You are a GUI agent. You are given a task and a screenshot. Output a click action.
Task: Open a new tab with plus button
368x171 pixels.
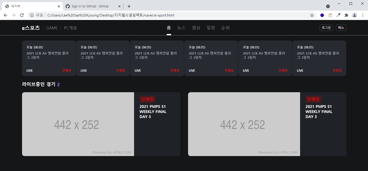tap(129, 6)
